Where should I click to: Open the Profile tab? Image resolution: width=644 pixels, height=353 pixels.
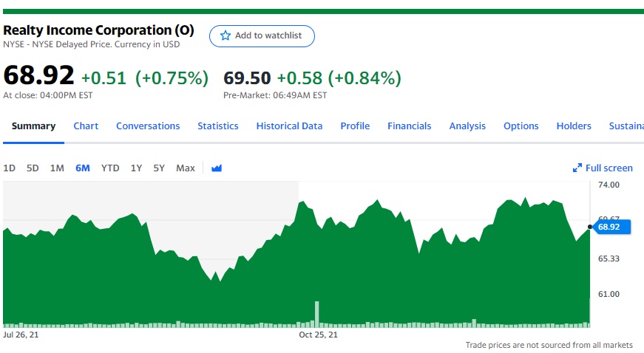tap(355, 126)
